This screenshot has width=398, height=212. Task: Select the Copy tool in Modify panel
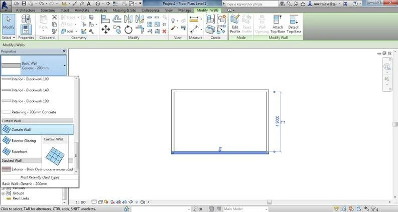pos(117,30)
